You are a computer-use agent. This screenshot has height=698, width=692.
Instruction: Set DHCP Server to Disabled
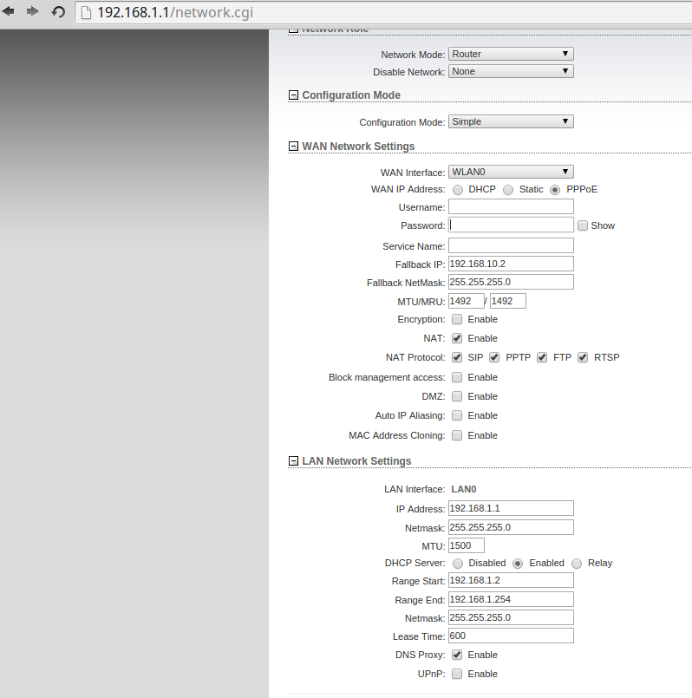coord(458,564)
